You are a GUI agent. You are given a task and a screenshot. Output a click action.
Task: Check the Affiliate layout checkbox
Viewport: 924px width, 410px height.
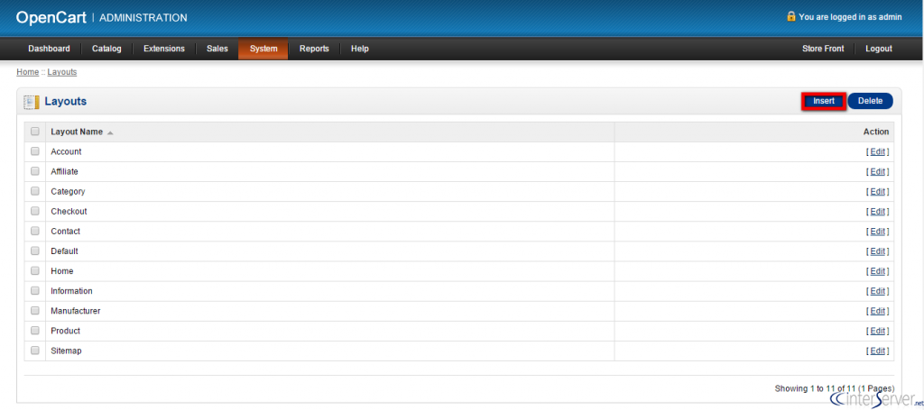[35, 171]
